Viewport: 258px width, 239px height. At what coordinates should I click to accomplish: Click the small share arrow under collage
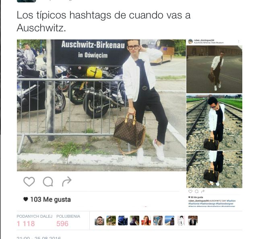coord(203,191)
